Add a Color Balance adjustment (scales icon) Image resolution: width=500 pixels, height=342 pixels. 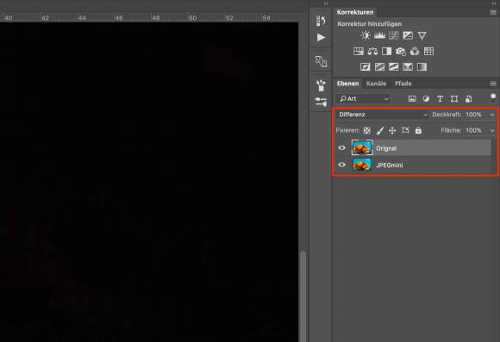[372, 52]
